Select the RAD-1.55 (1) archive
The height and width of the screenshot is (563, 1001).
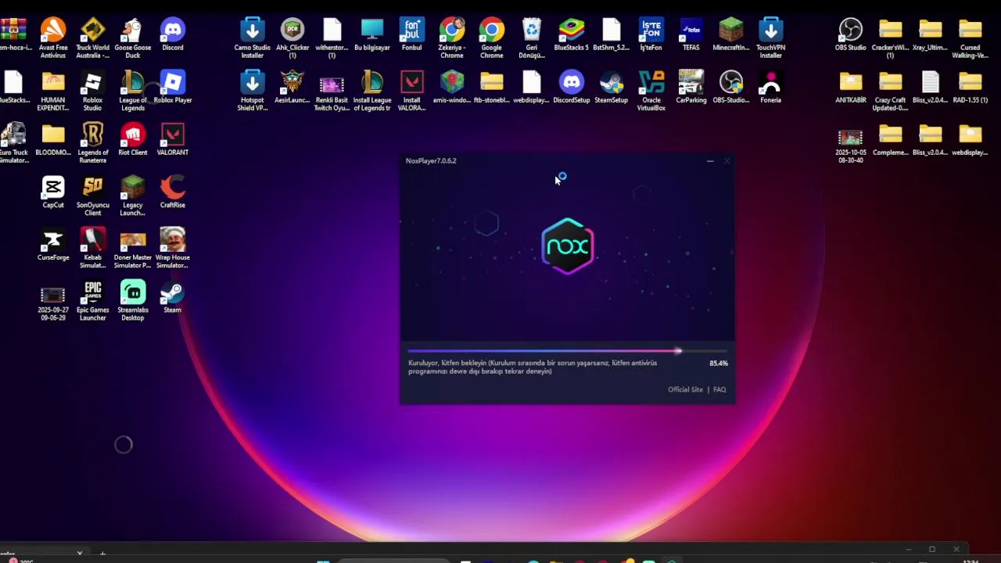(970, 88)
